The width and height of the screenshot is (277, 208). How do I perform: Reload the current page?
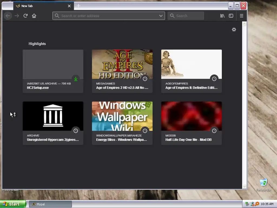tap(25, 16)
